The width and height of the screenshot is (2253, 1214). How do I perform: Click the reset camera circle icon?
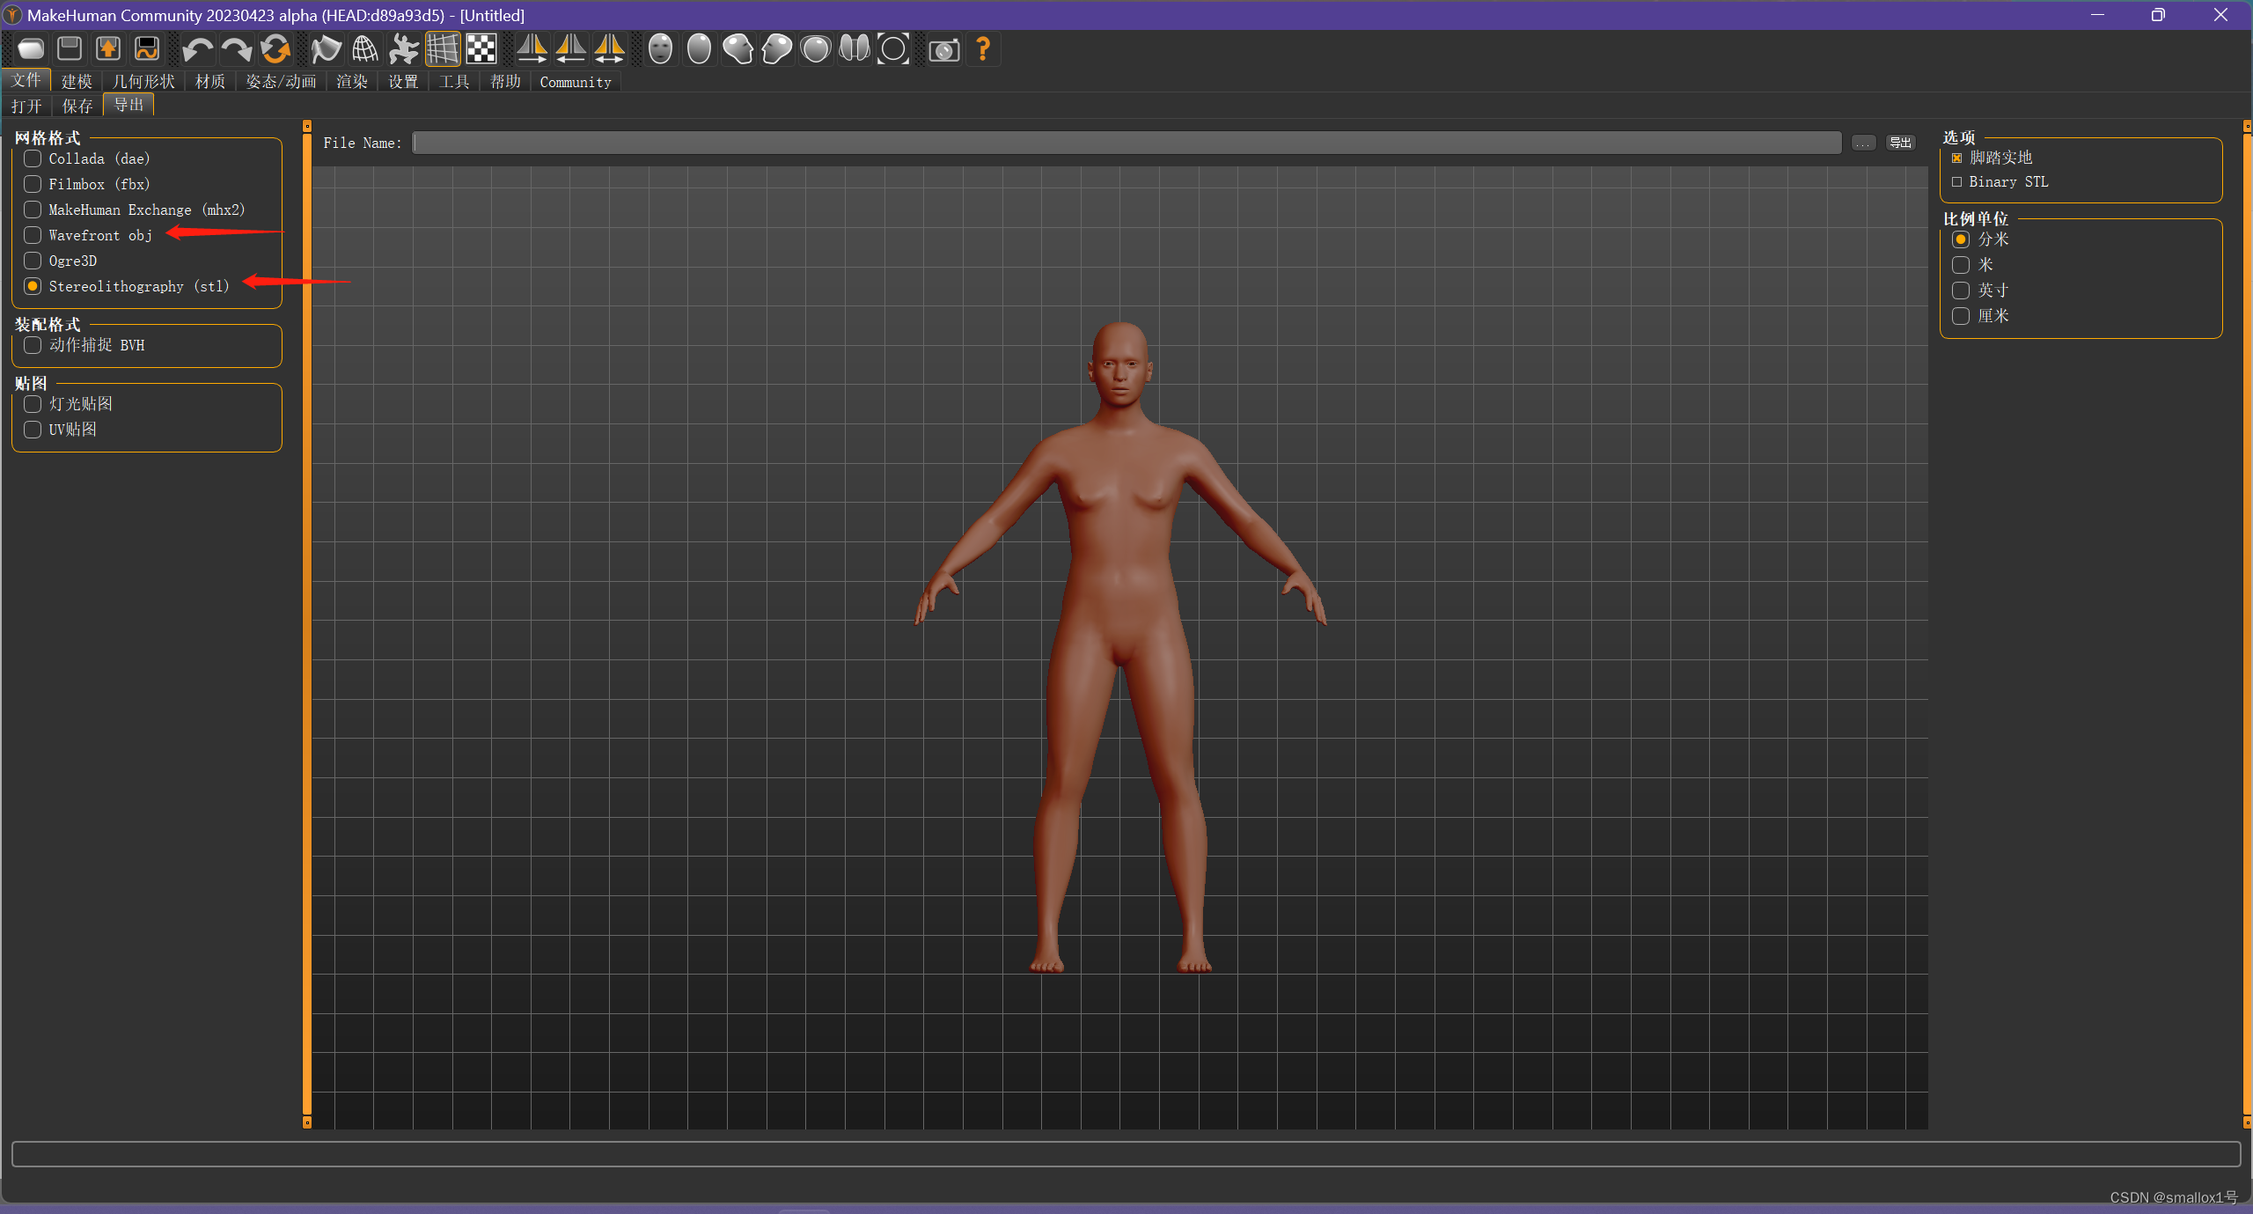coord(893,49)
